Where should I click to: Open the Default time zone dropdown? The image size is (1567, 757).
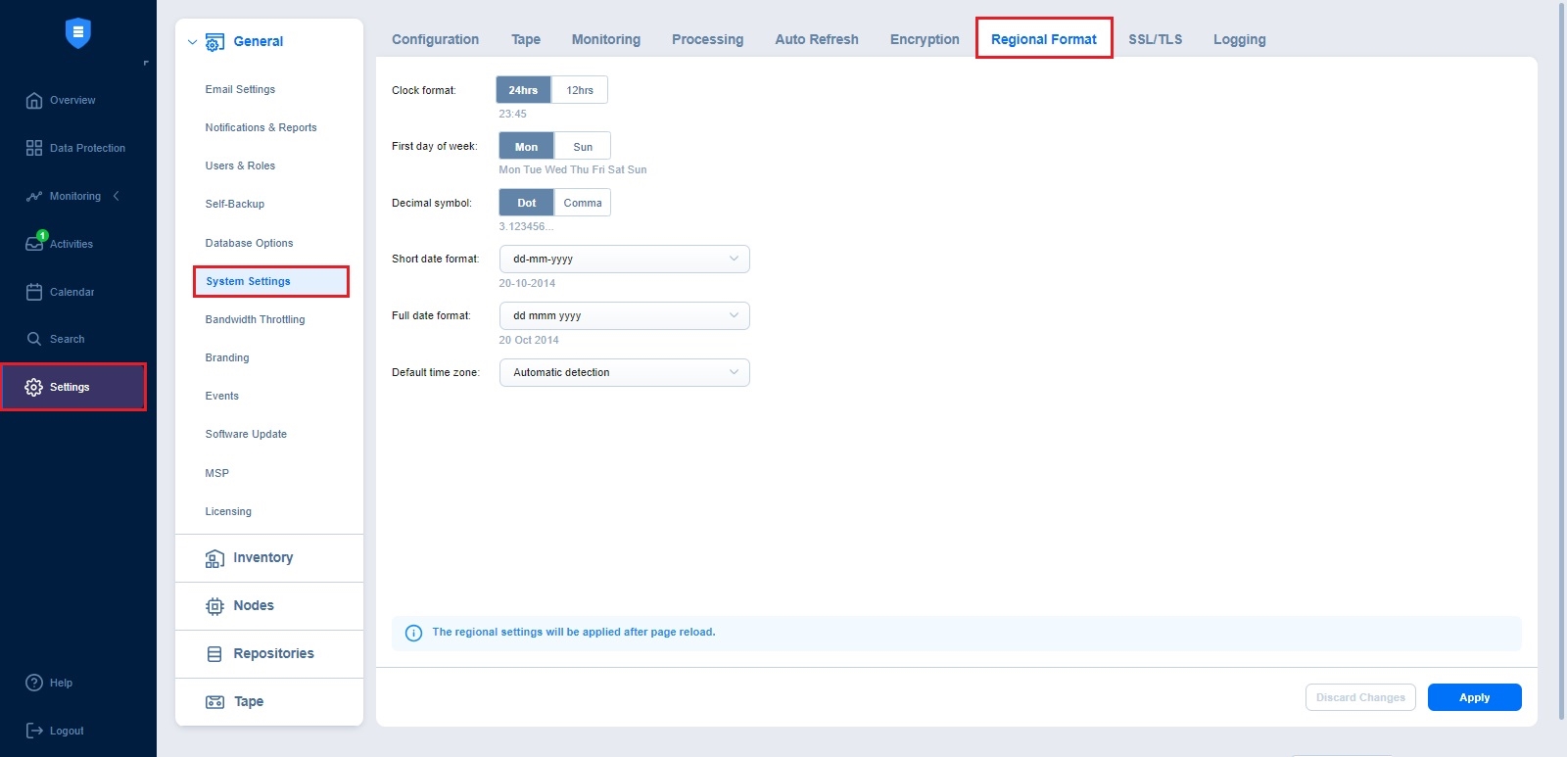(624, 373)
